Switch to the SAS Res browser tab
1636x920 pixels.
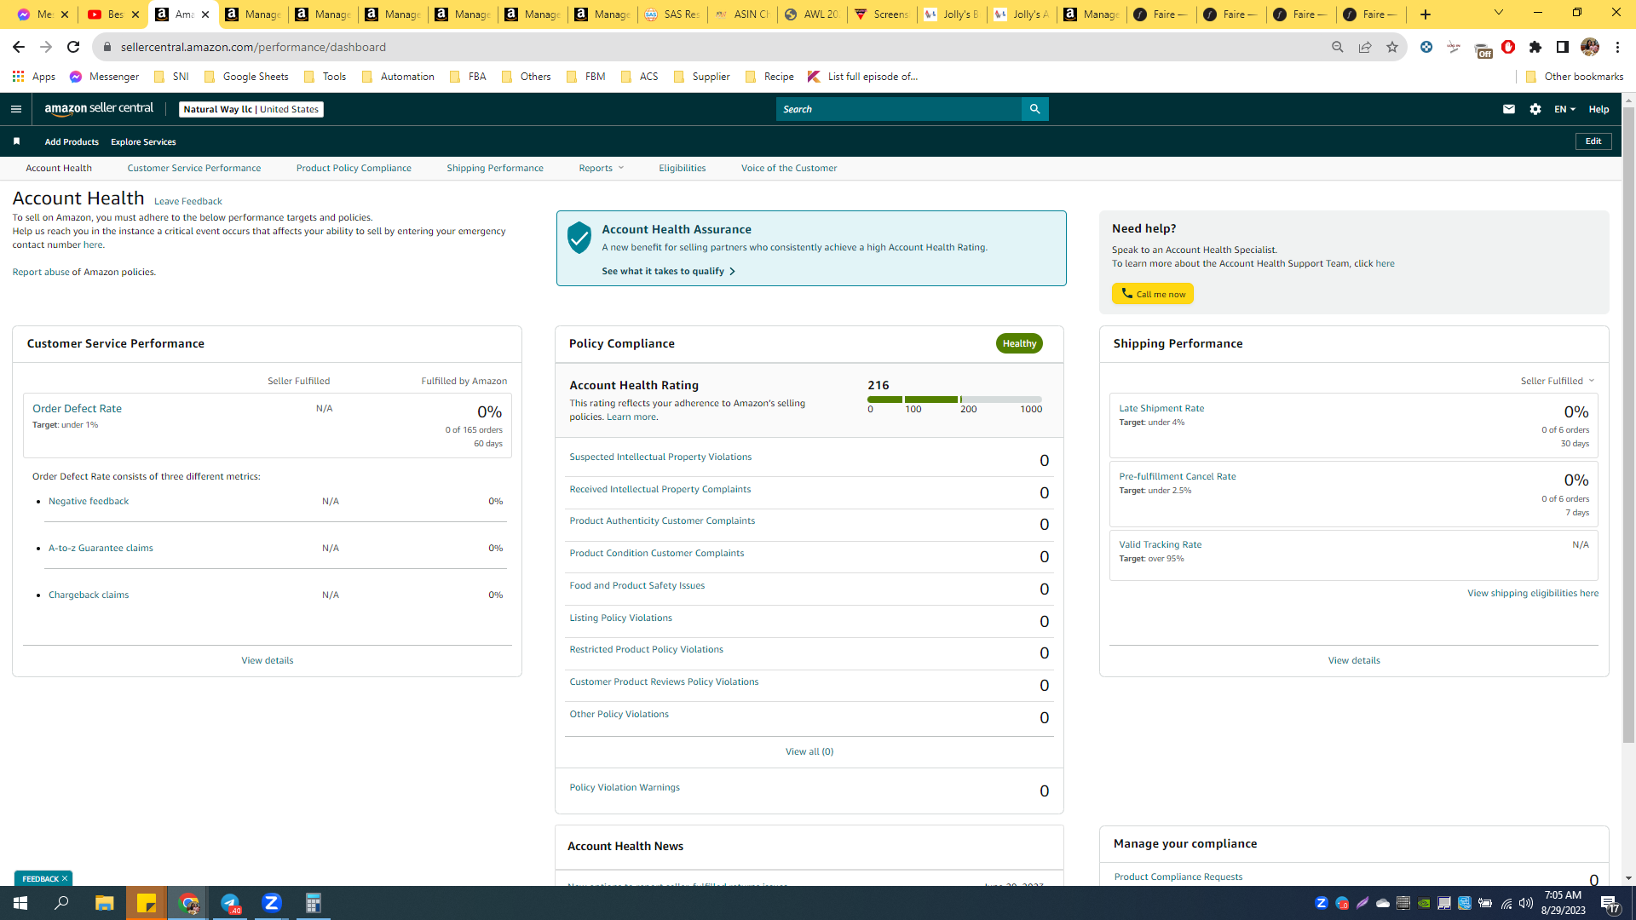672,14
